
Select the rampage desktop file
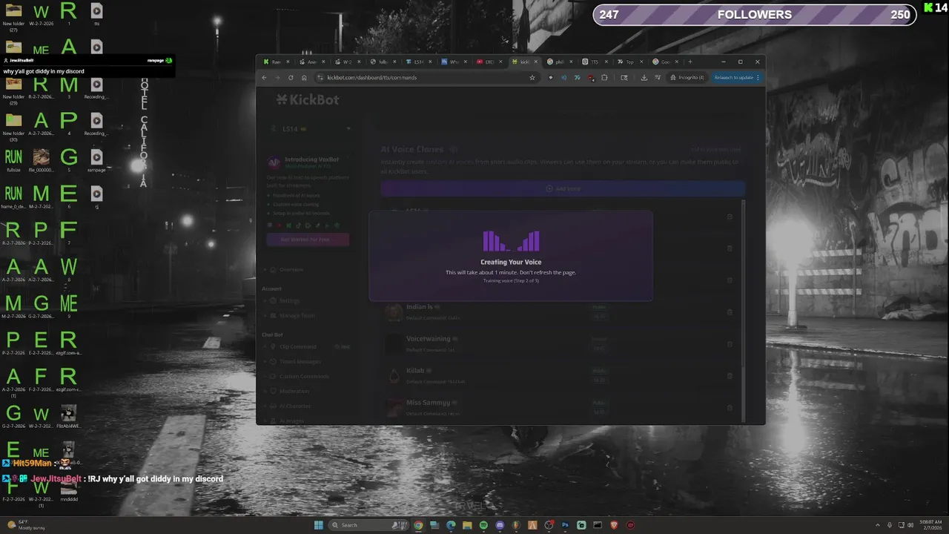coord(96,161)
